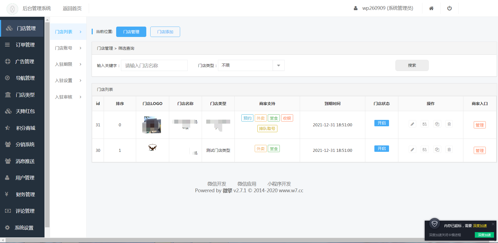The image size is (498, 243).
Task: Click the logout power icon
Action: pyautogui.click(x=450, y=8)
